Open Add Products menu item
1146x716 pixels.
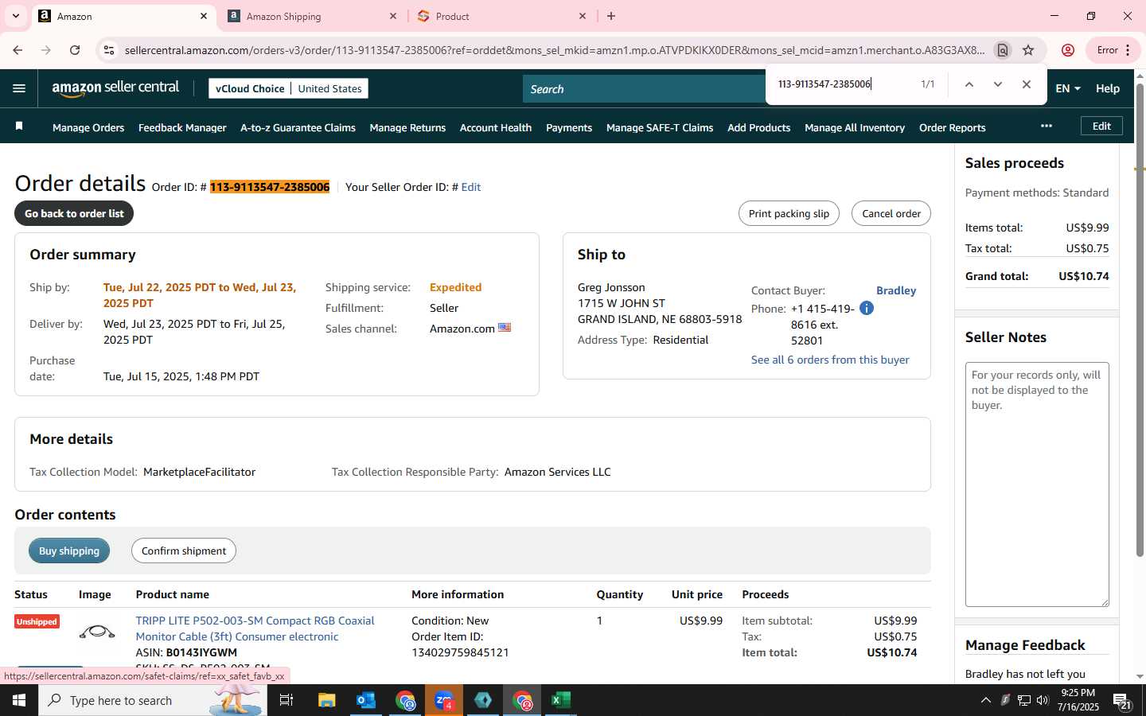(x=758, y=127)
